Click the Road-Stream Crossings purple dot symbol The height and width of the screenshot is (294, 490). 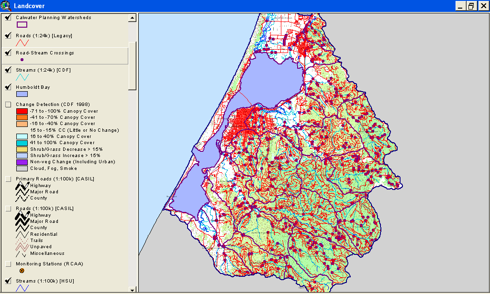tap(22, 60)
